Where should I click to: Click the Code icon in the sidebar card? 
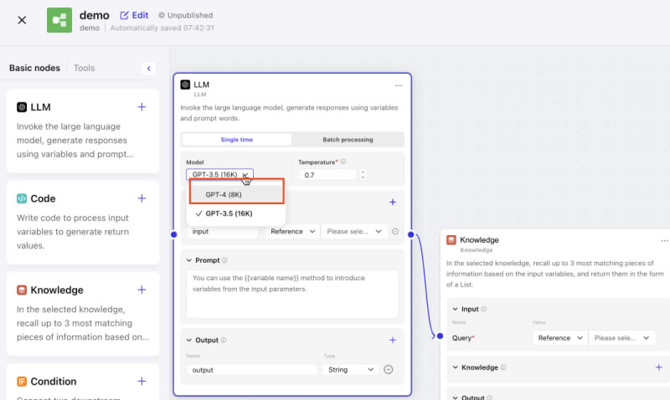click(22, 198)
